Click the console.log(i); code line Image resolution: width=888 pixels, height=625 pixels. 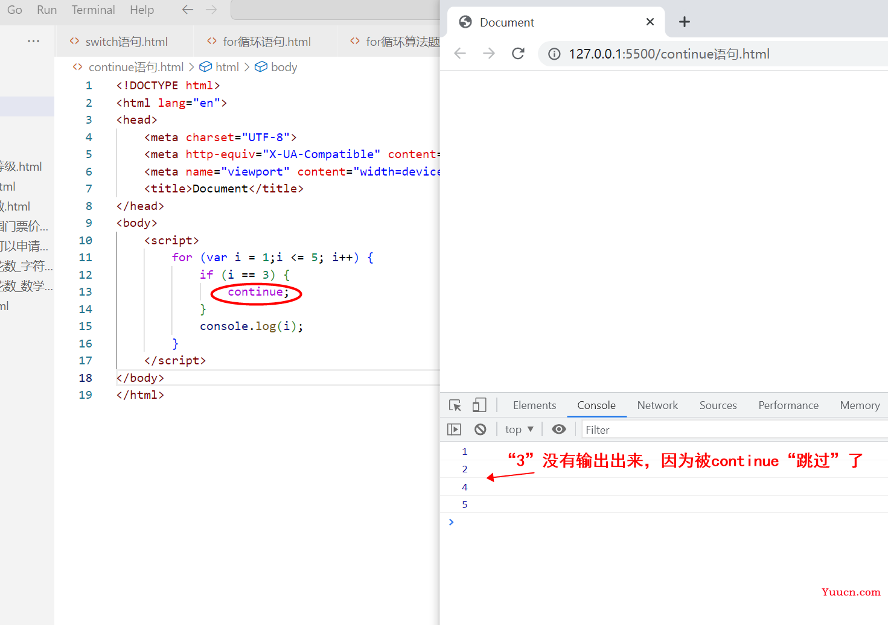point(252,326)
